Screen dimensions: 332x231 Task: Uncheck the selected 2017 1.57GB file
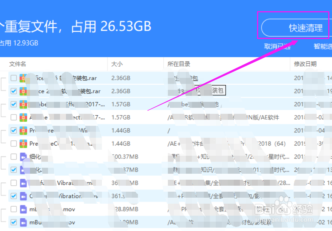pos(13,104)
